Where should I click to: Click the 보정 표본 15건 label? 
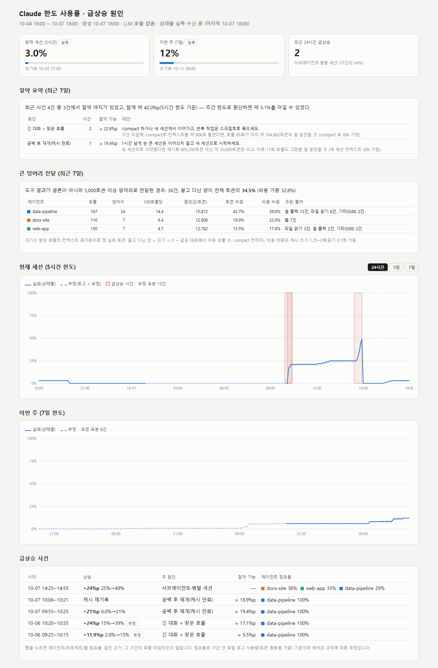tap(152, 284)
